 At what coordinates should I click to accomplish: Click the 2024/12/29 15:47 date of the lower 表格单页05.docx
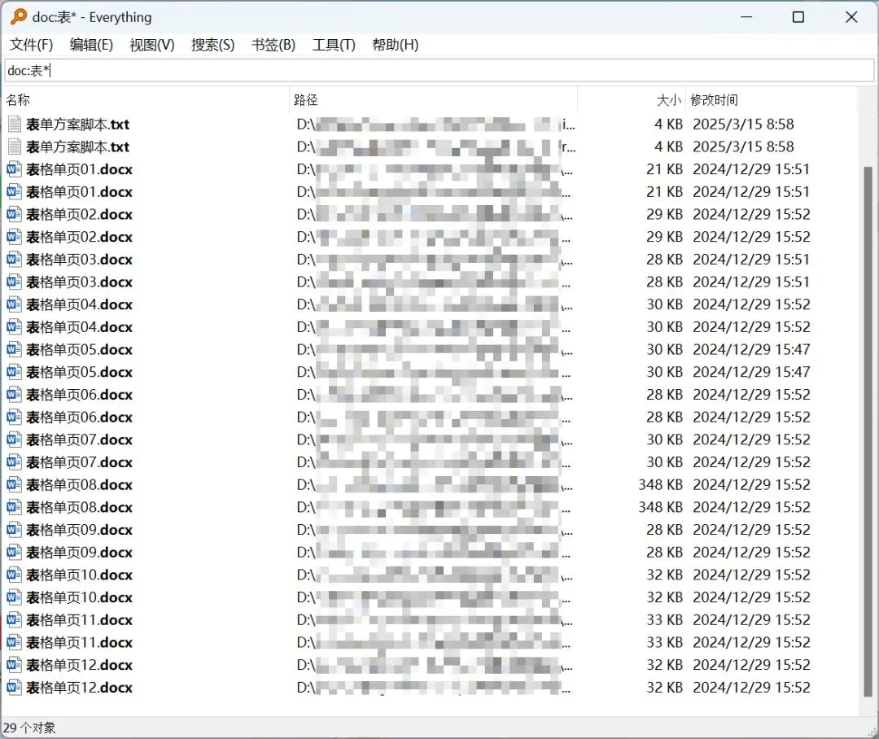751,372
